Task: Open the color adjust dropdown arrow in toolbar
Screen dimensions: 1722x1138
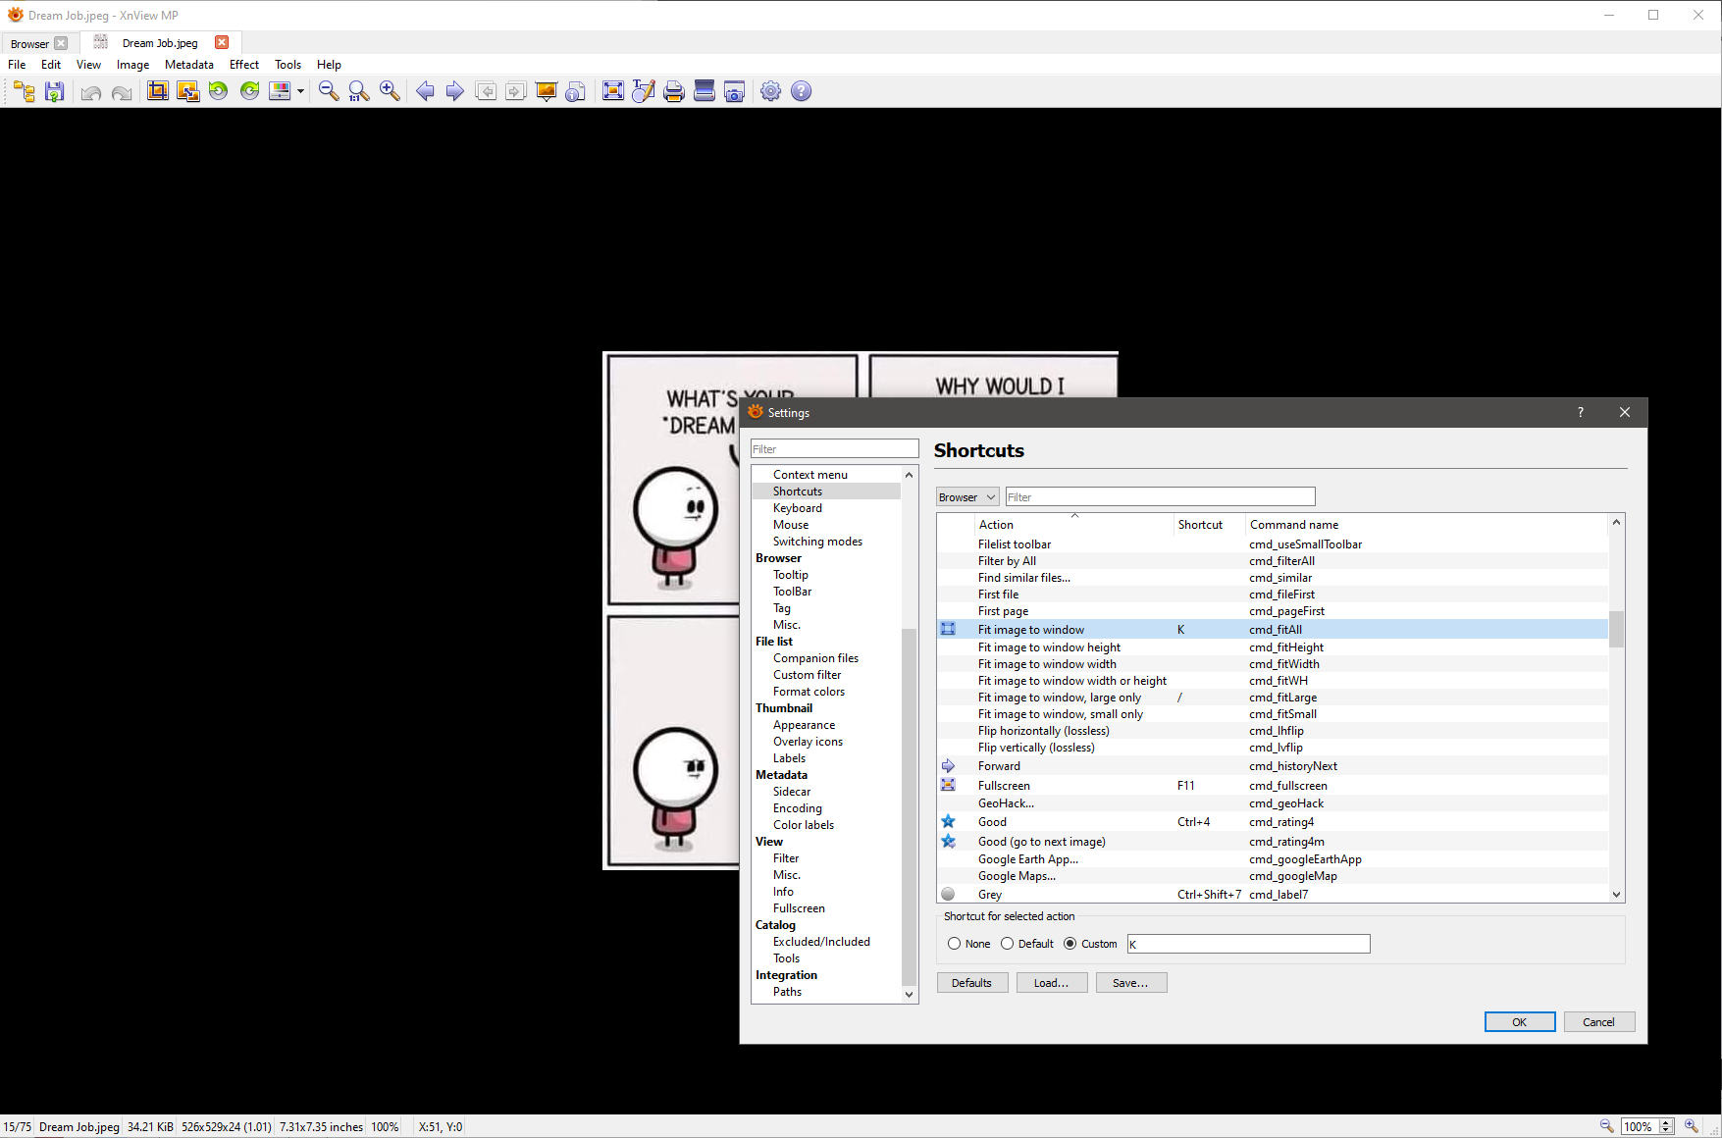Action: 300,91
